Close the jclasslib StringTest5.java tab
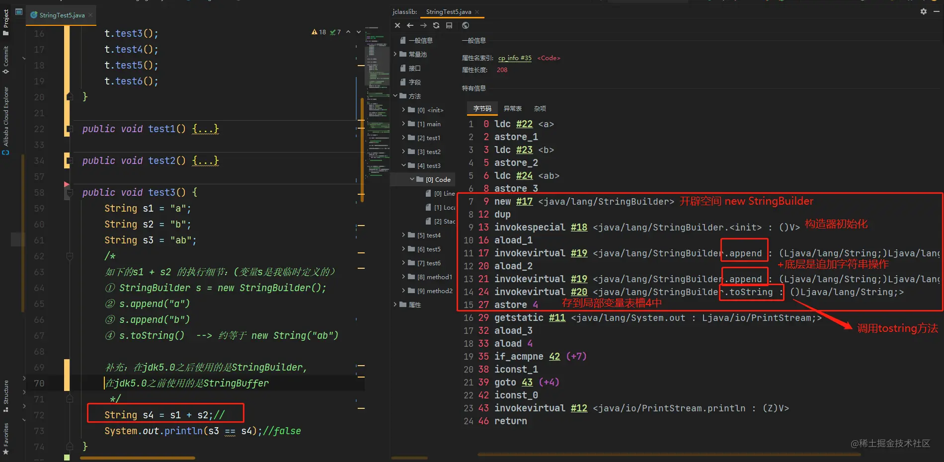Viewport: 944px width, 462px height. [x=477, y=12]
